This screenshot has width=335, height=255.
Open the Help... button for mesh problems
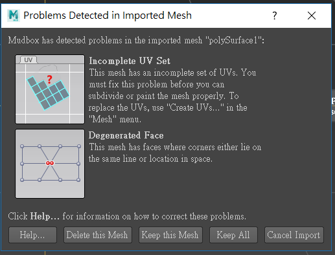(x=32, y=235)
